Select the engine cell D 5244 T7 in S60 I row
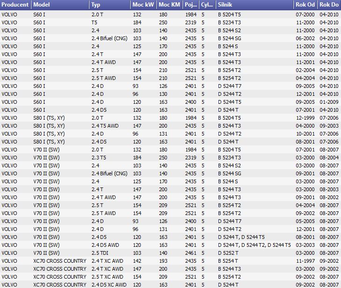 click(x=230, y=86)
